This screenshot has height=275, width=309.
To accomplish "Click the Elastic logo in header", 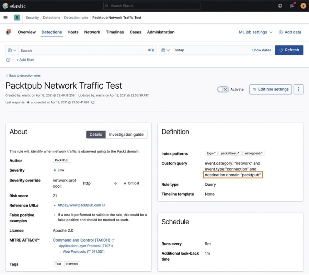I will click(x=14, y=6).
